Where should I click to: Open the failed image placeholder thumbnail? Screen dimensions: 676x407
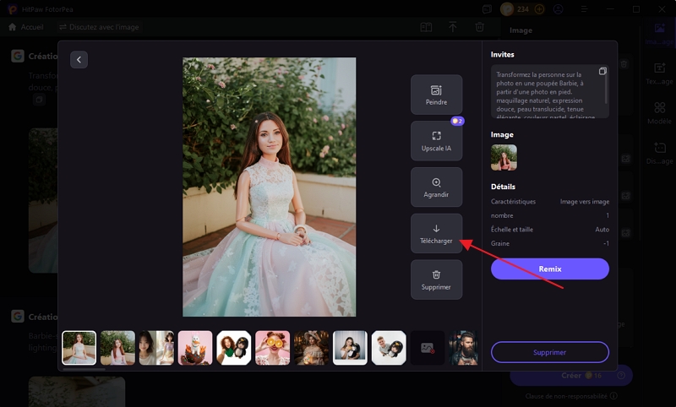[428, 347]
